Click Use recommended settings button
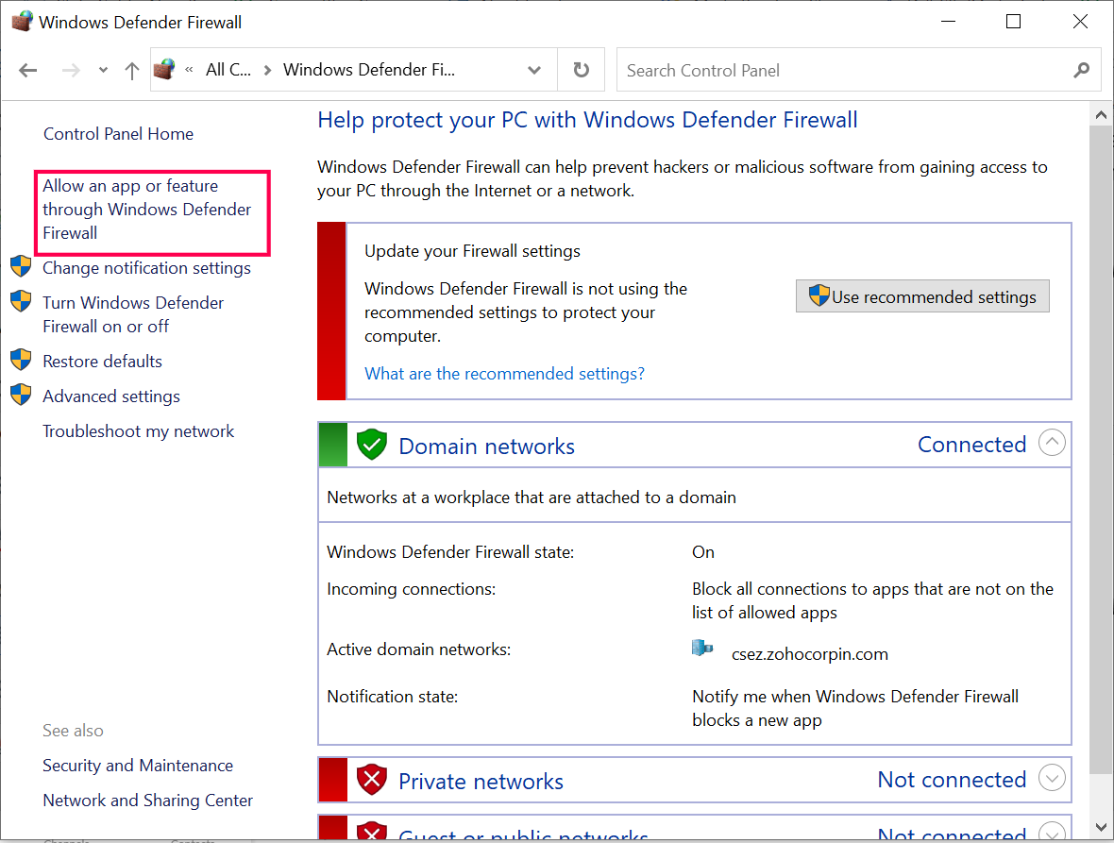The height and width of the screenshot is (843, 1114). click(922, 296)
